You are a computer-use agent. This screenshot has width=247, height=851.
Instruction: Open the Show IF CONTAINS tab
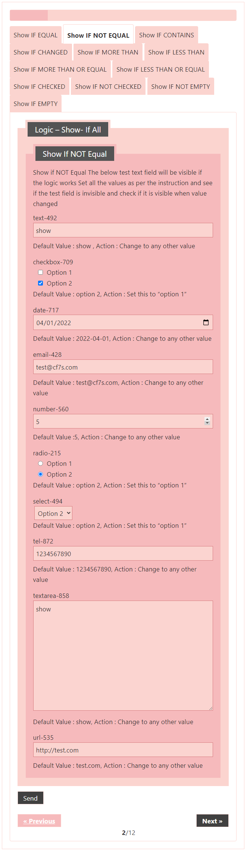166,35
